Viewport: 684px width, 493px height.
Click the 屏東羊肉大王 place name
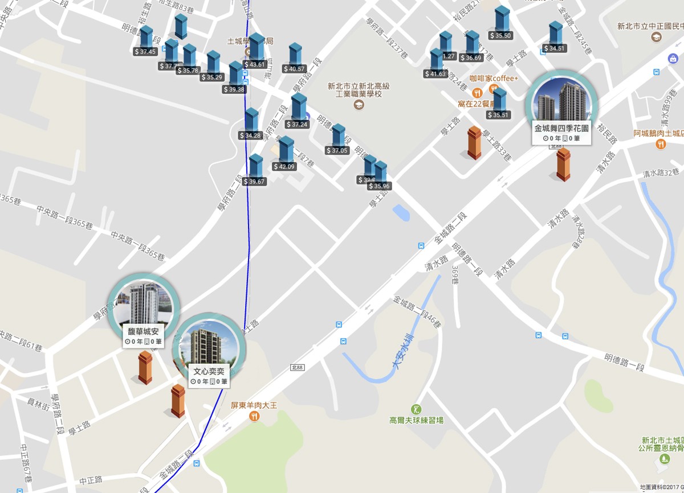tap(254, 405)
